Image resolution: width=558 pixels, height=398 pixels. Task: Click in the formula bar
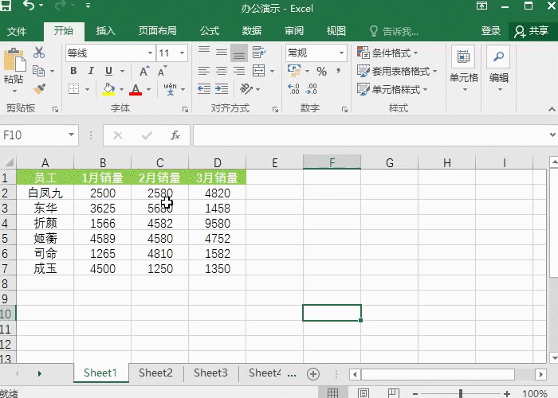click(x=370, y=135)
